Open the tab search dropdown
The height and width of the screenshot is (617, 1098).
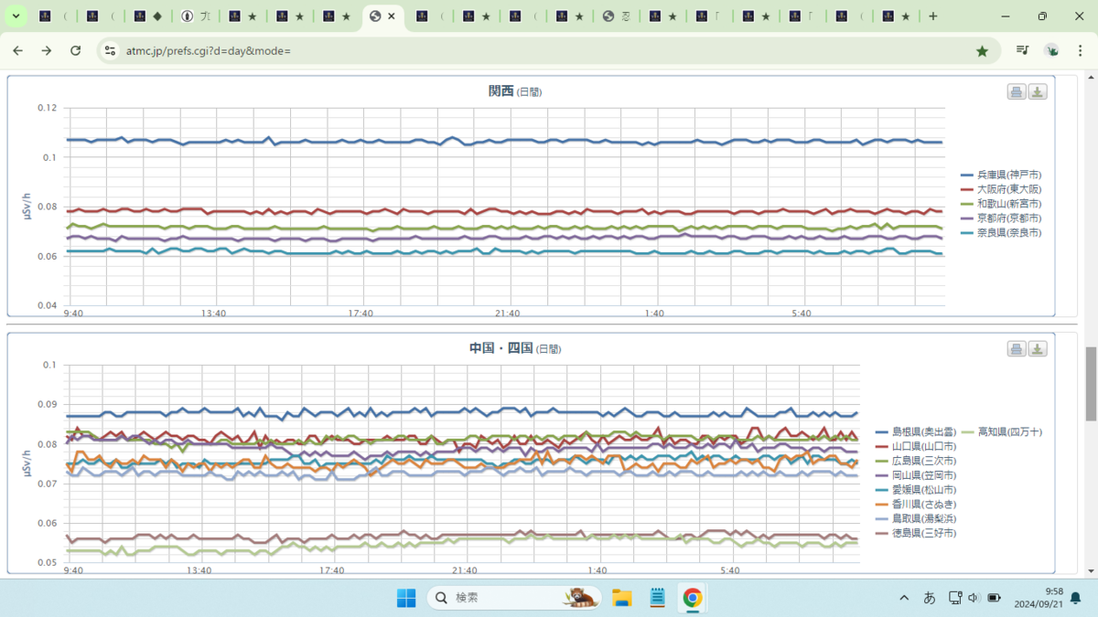[16, 16]
